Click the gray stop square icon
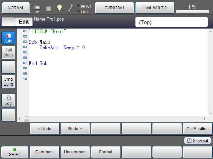 (x=49, y=8)
